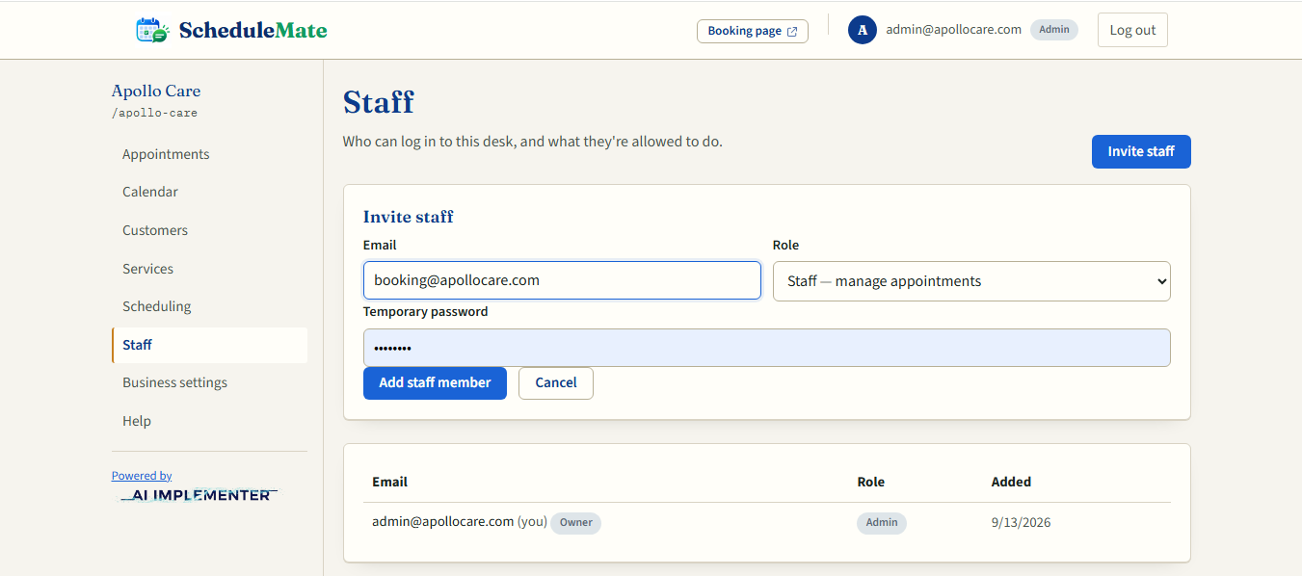
Task: Open the Booking page button
Action: 753,31
